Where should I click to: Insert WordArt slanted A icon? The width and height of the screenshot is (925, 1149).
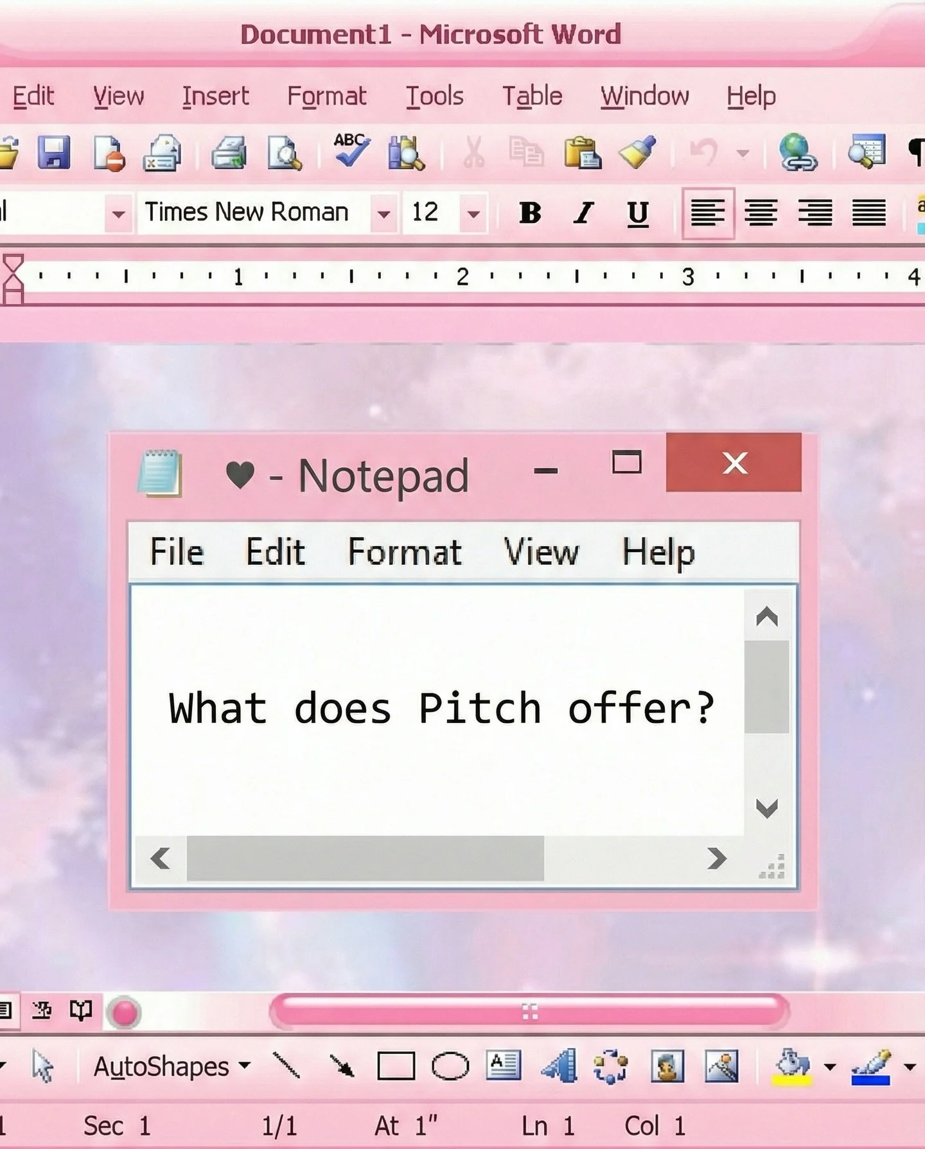click(559, 1065)
